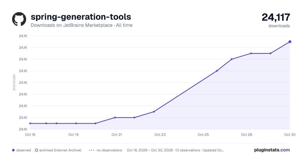Click the 'downloads' label under 24,117

(279, 26)
